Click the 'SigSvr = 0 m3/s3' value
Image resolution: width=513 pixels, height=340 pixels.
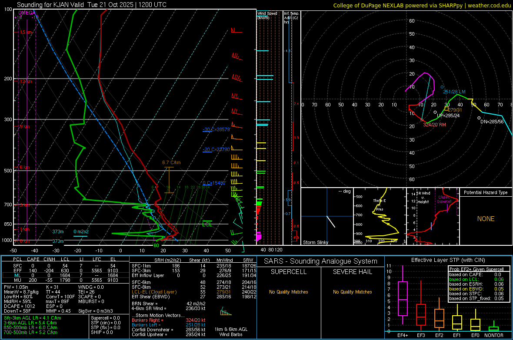[96, 311]
